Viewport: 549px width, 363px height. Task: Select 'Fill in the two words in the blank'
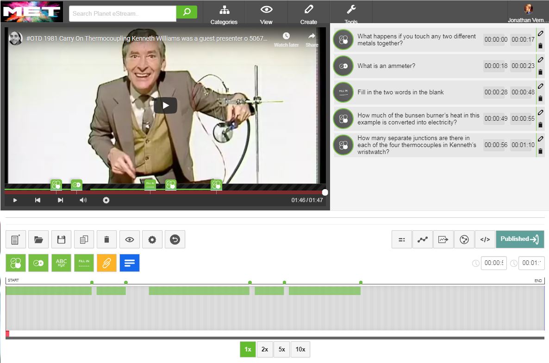pyautogui.click(x=400, y=92)
